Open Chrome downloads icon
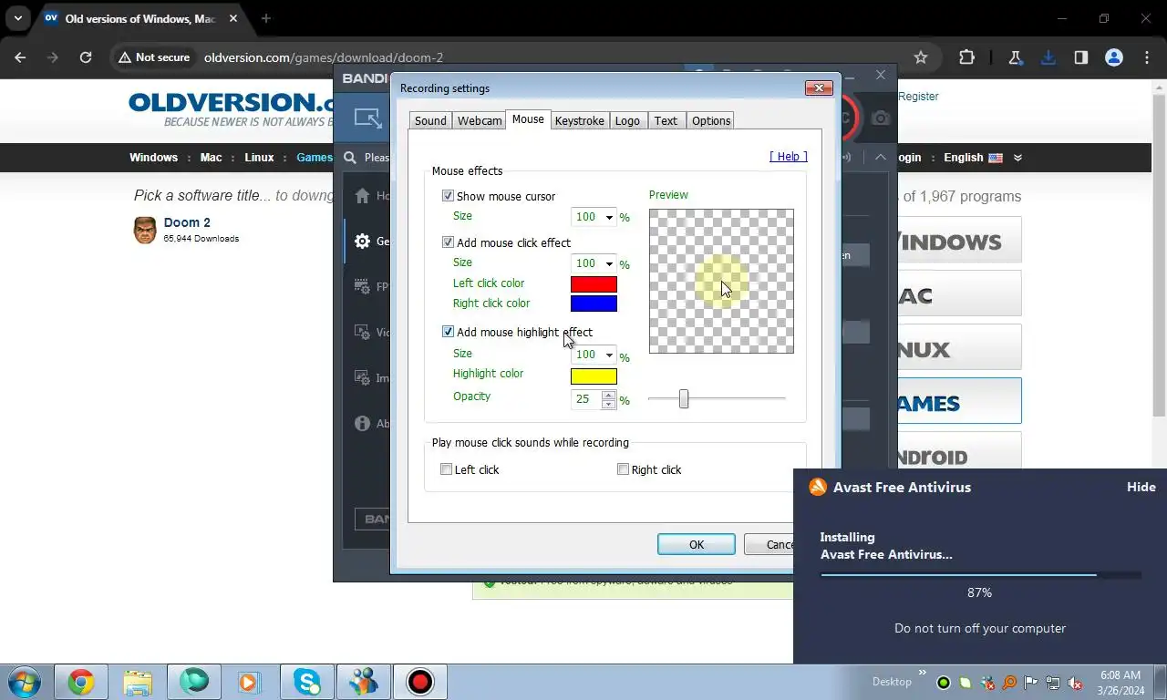This screenshot has width=1167, height=700. click(1048, 57)
